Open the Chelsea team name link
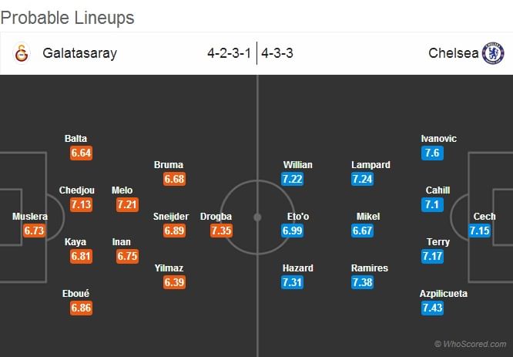 [x=453, y=54]
